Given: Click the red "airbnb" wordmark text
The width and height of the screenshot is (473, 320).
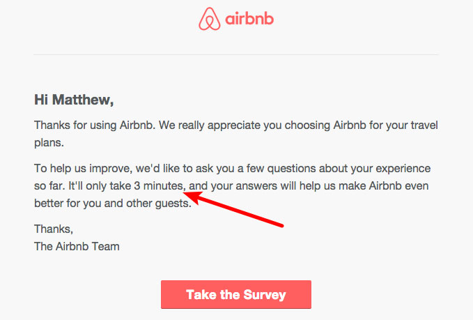Looking at the screenshot, I should [x=249, y=20].
